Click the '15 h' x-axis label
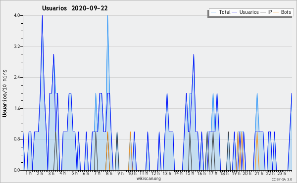The width and height of the screenshot is (297, 183). click(190, 173)
